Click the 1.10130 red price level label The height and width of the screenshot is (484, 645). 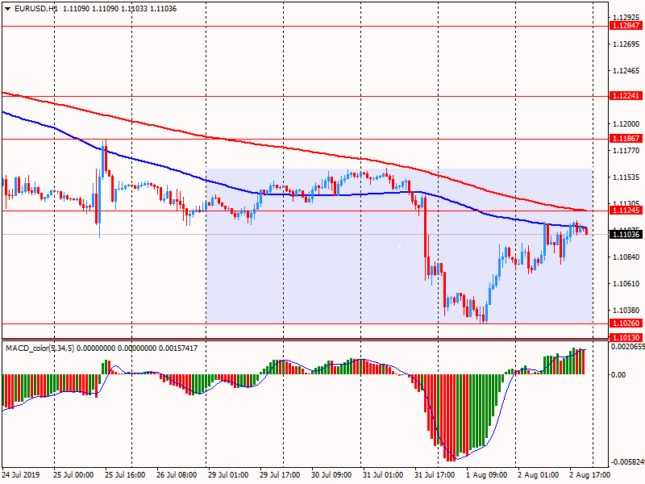626,338
